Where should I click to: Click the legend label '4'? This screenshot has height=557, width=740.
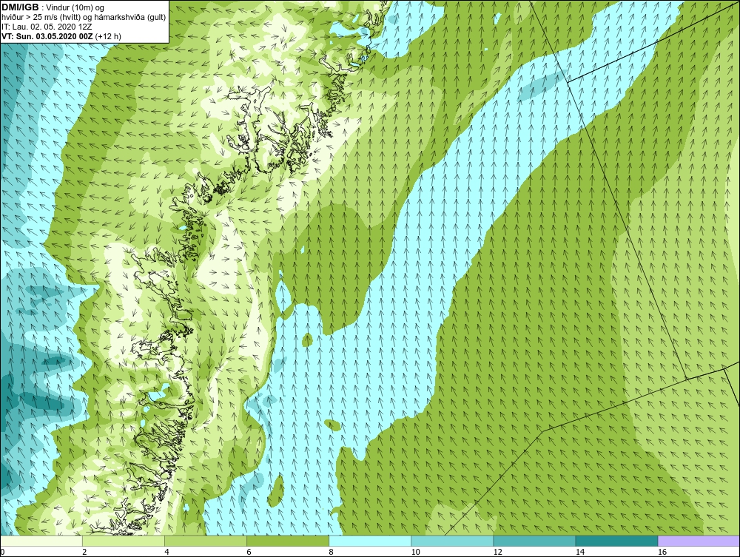click(x=166, y=552)
